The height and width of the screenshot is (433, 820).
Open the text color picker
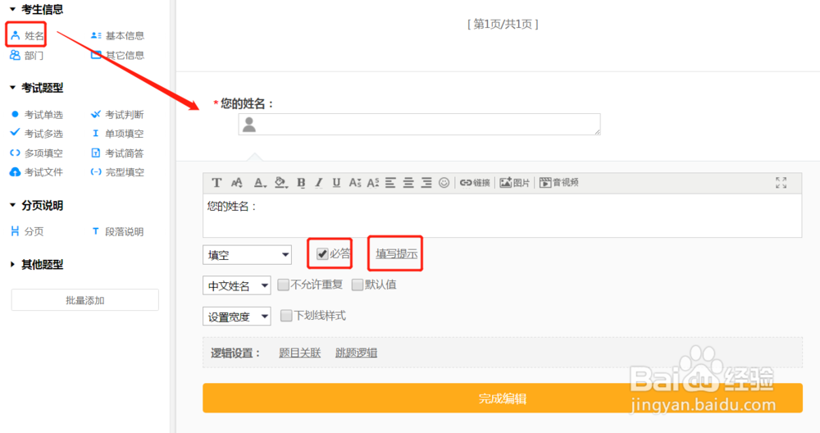(x=260, y=183)
